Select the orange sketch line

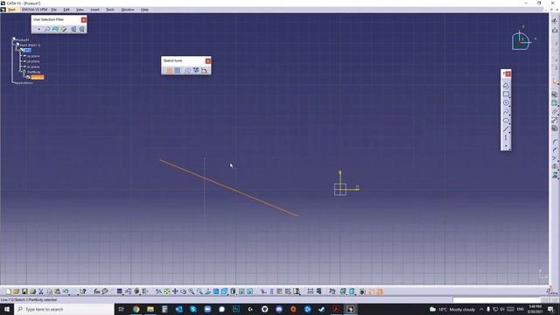click(x=228, y=187)
